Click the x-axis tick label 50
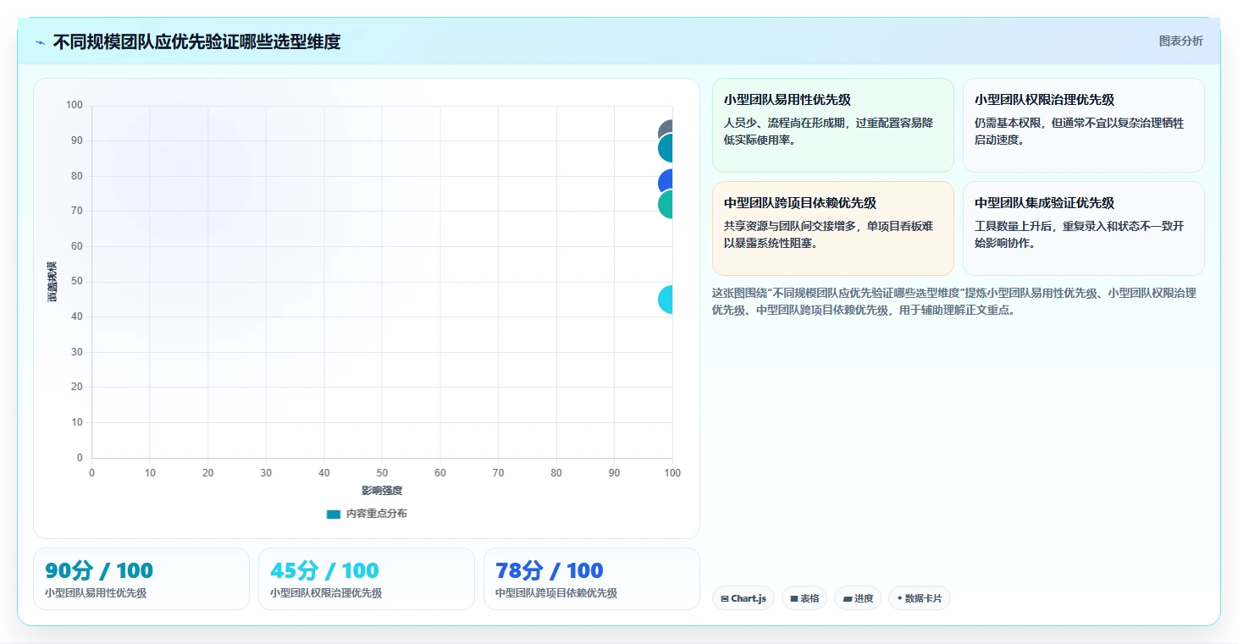This screenshot has height=644, width=1238. [x=382, y=473]
